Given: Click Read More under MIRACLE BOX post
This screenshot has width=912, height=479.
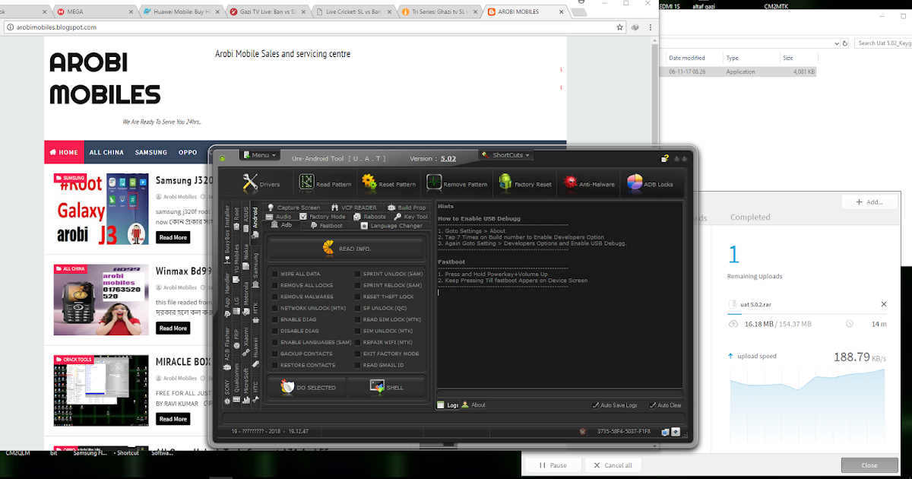Looking at the screenshot, I should pyautogui.click(x=173, y=419).
